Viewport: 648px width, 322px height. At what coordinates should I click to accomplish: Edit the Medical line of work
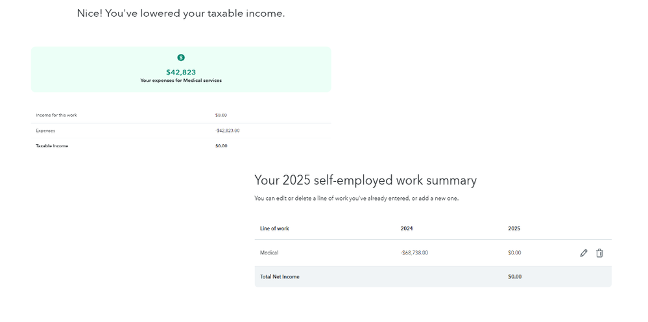pos(584,253)
